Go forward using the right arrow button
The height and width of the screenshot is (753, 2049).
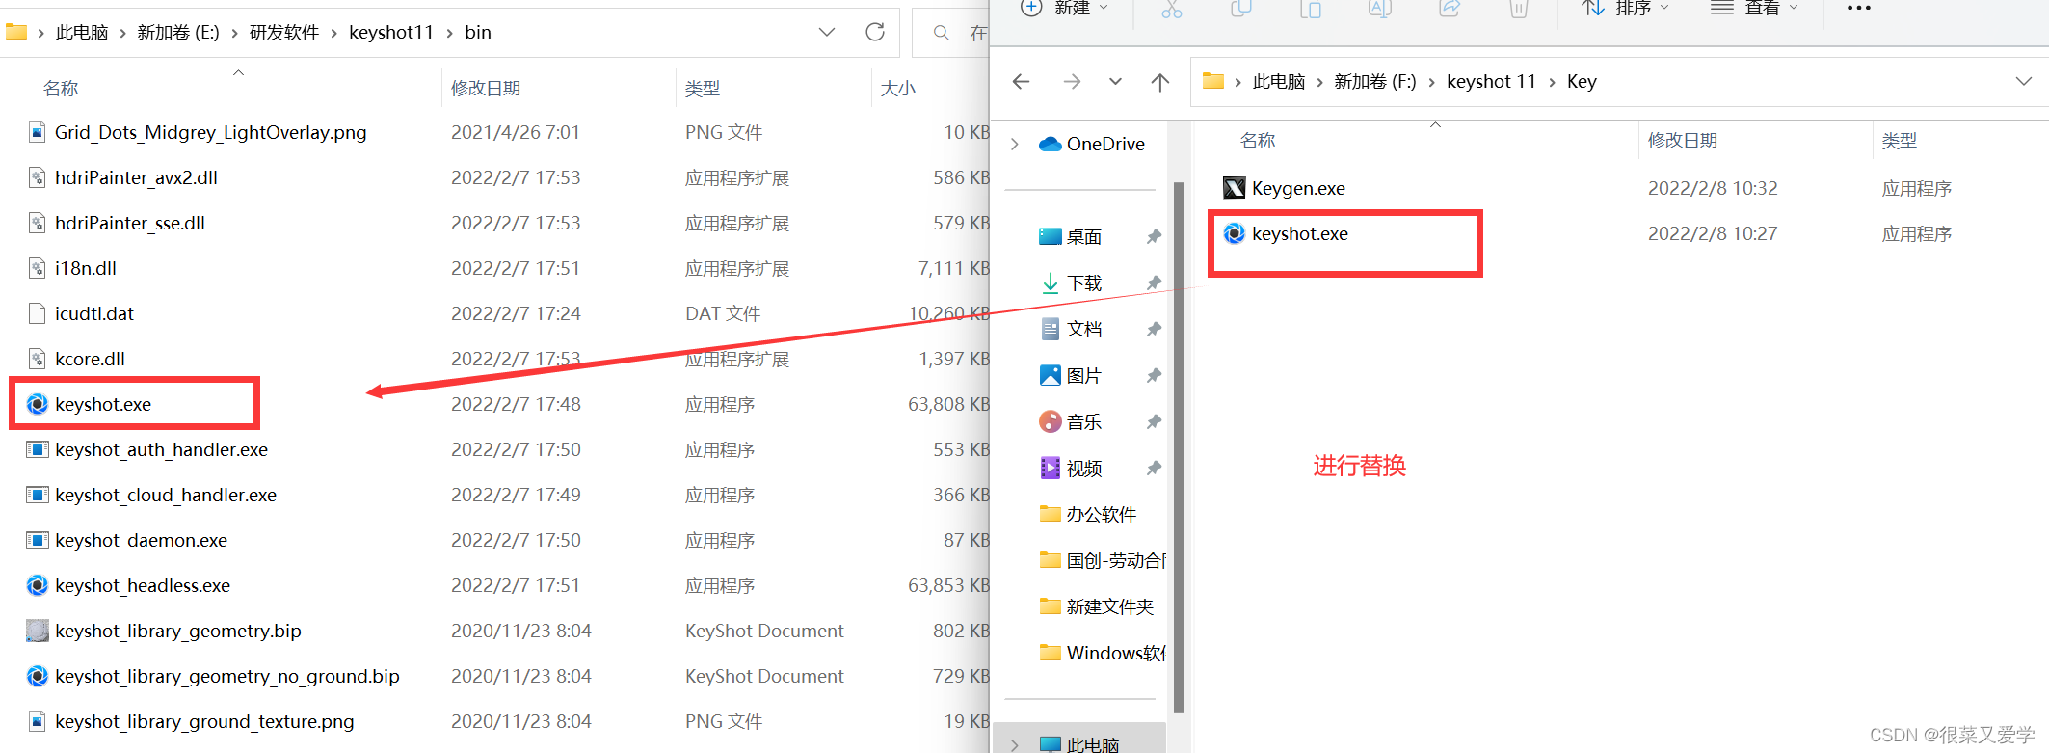1072,82
